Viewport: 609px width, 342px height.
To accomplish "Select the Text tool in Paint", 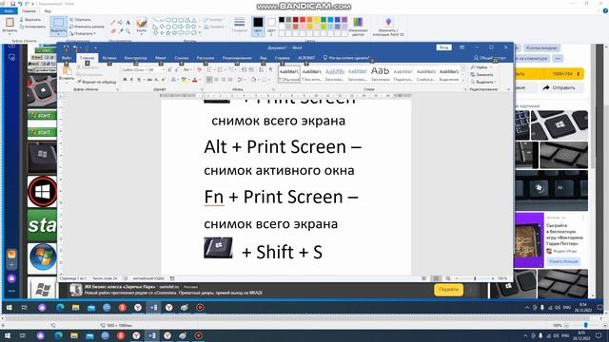I will pos(128,23).
